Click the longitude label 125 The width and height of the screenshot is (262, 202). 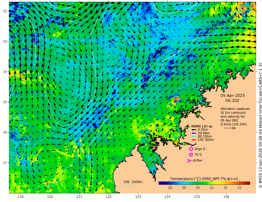(x=197, y=197)
